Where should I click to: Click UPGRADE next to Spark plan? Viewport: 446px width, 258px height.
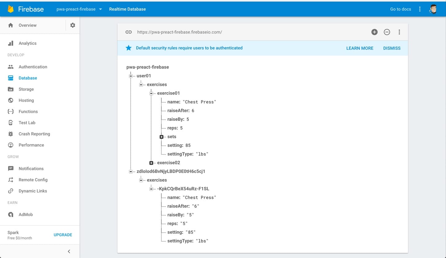pyautogui.click(x=63, y=235)
